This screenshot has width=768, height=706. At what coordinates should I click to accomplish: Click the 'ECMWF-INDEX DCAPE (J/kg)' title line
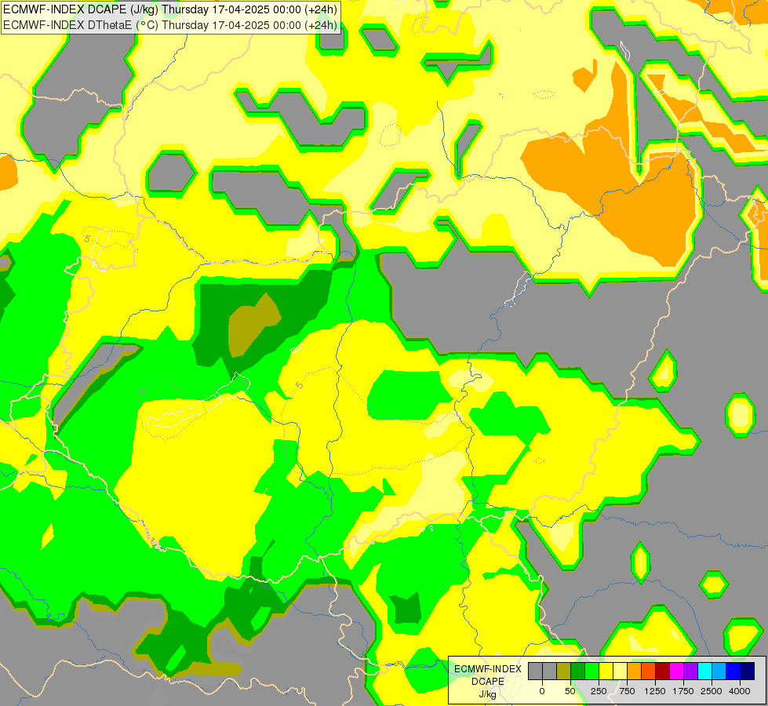click(x=170, y=9)
